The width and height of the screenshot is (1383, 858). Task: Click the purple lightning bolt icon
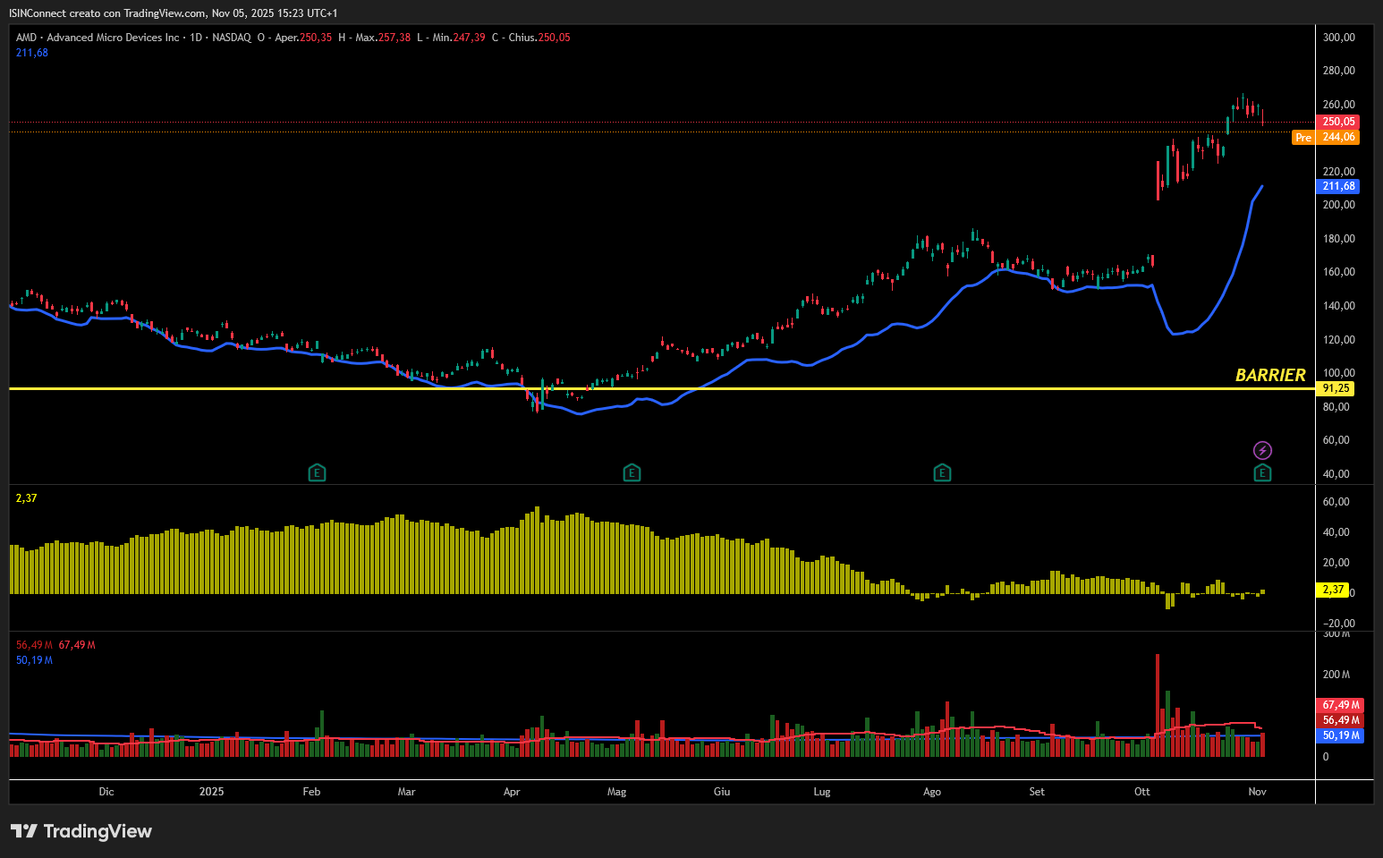pyautogui.click(x=1262, y=450)
